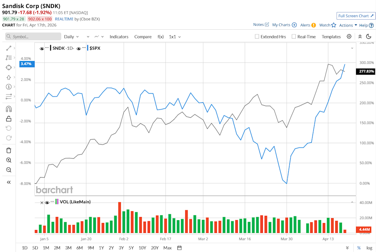This screenshot has height=252, width=376.
Task: Open the Actions dropdown menu
Action: (348, 25)
